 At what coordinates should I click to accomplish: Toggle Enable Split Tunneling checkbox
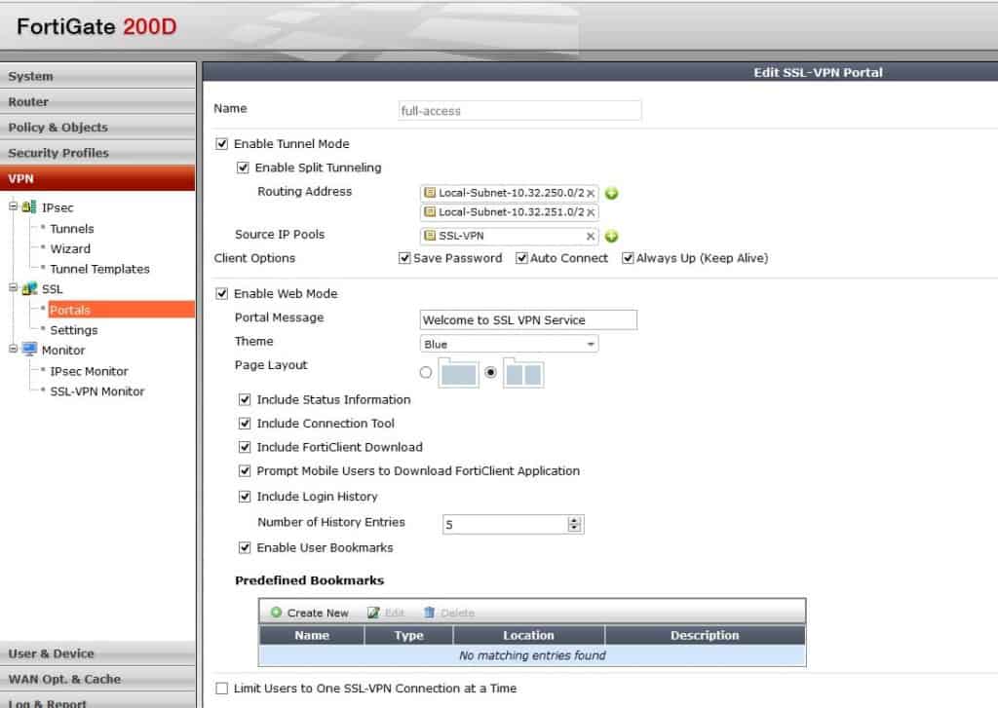[x=243, y=168]
